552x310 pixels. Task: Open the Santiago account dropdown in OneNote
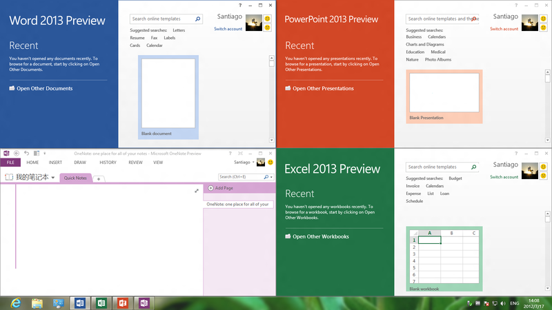click(253, 163)
